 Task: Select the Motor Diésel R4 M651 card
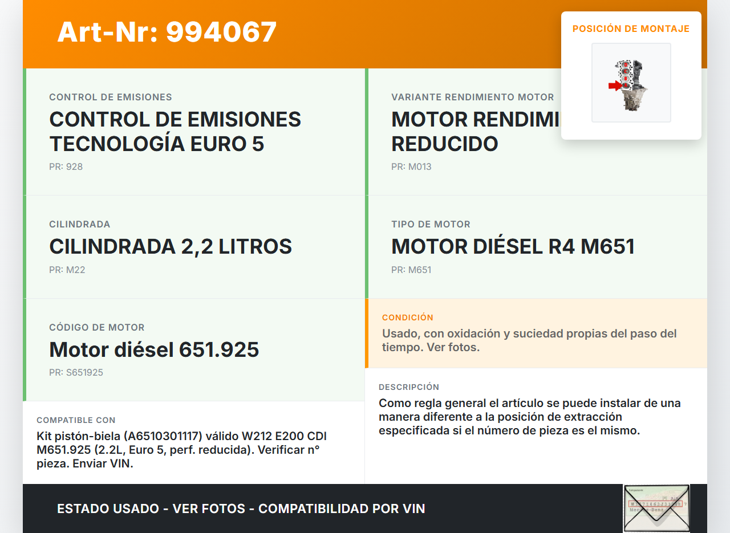(x=536, y=246)
